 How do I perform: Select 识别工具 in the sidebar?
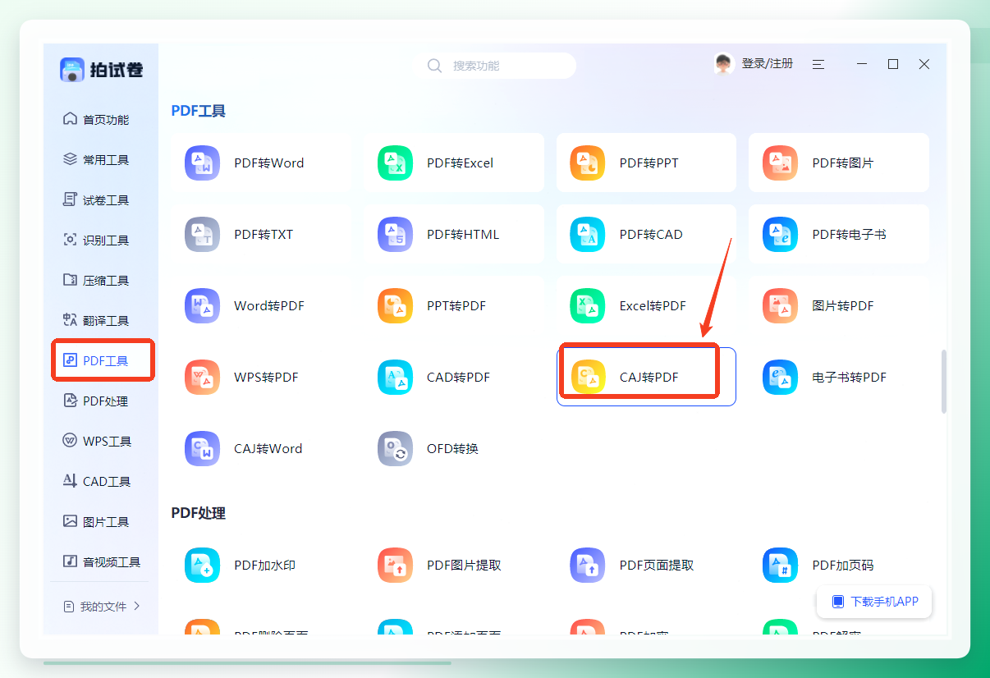coord(96,240)
